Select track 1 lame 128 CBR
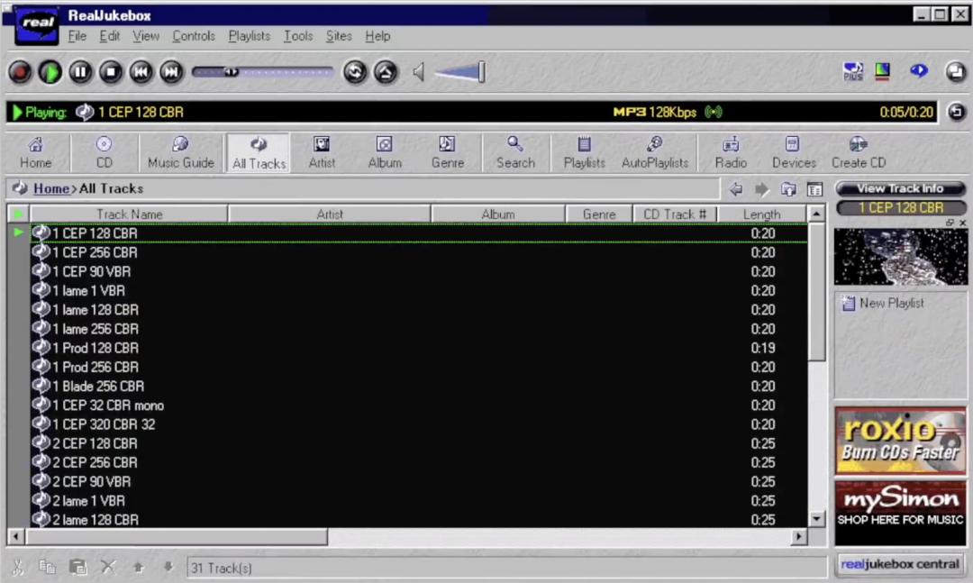This screenshot has height=583, width=973. (x=419, y=310)
